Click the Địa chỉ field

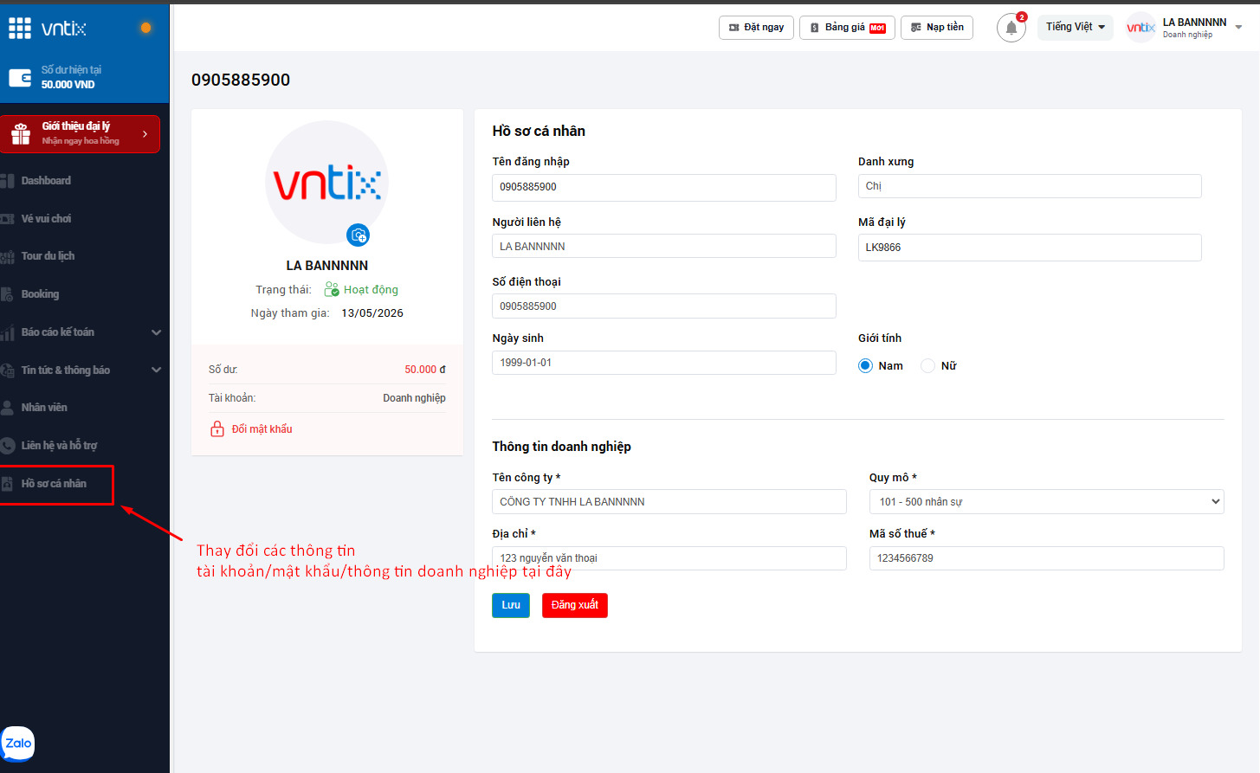[x=669, y=558]
